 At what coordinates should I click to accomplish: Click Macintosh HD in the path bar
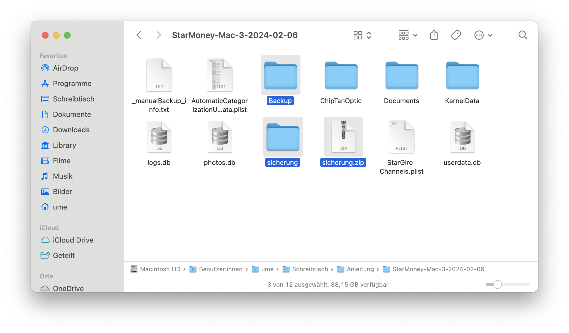point(160,269)
